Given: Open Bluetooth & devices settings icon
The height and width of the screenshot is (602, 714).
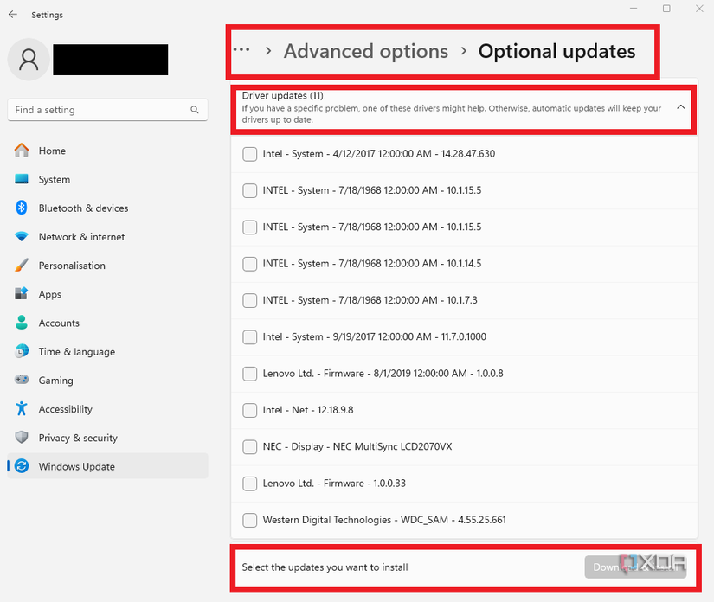Looking at the screenshot, I should (22, 208).
